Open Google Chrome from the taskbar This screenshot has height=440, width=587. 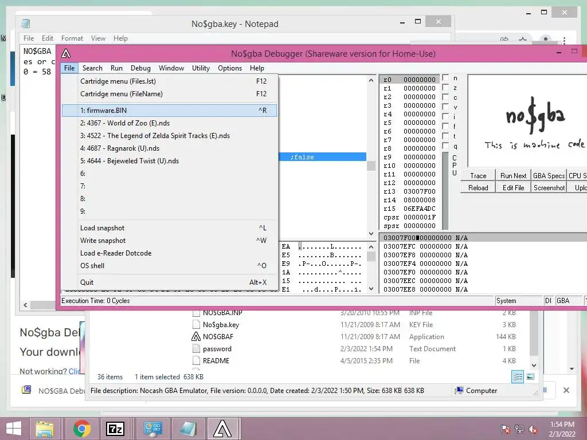pos(81,429)
